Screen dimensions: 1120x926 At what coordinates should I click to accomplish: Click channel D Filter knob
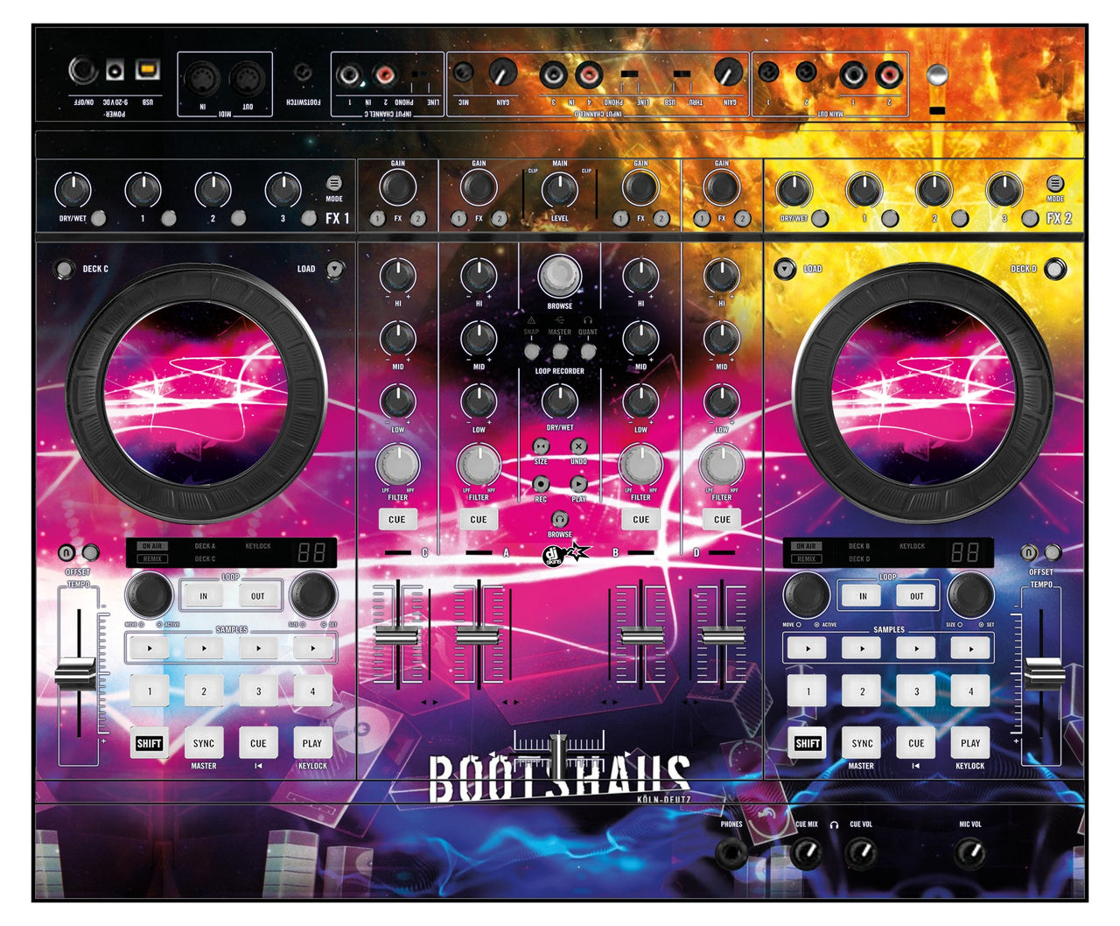[722, 465]
